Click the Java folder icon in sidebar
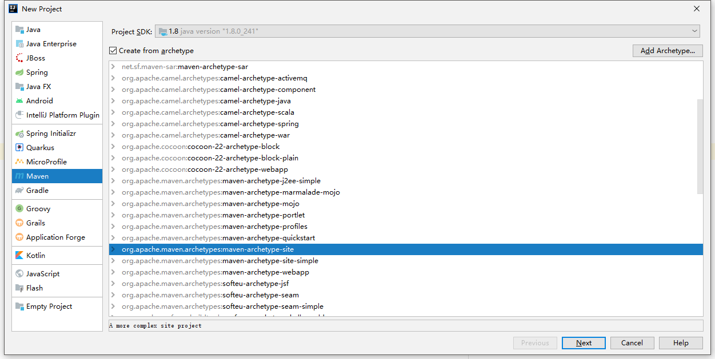 pos(19,30)
